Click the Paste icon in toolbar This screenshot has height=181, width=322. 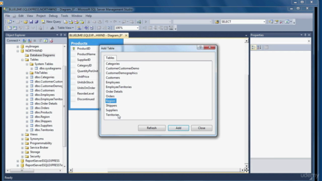100,22
